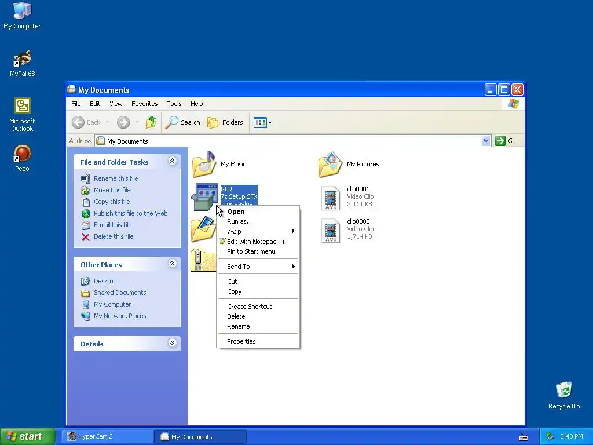Choose Cut in context menu
Viewport: 593px width, 445px height.
(x=258, y=282)
